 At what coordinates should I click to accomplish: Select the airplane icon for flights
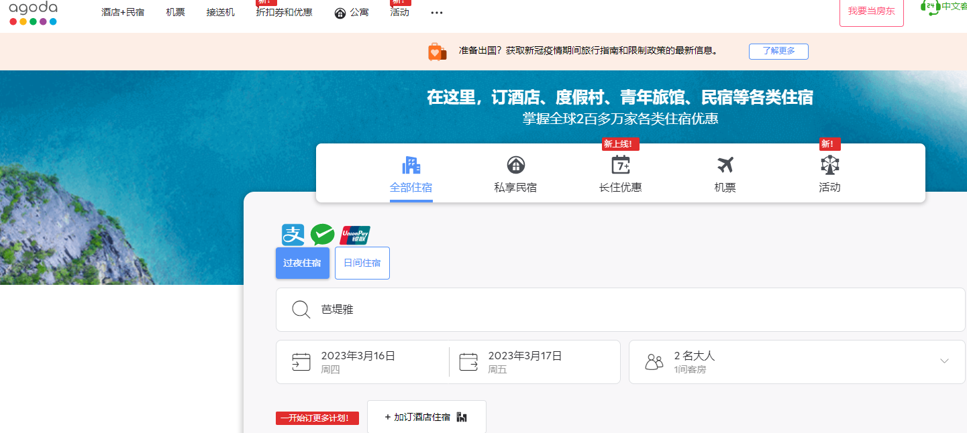pyautogui.click(x=725, y=165)
